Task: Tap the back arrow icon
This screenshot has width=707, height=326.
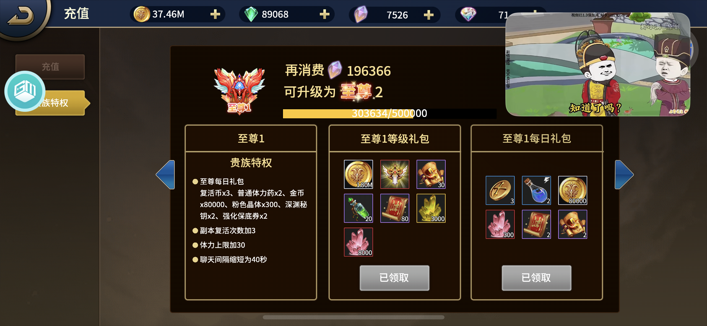Action: point(20,15)
